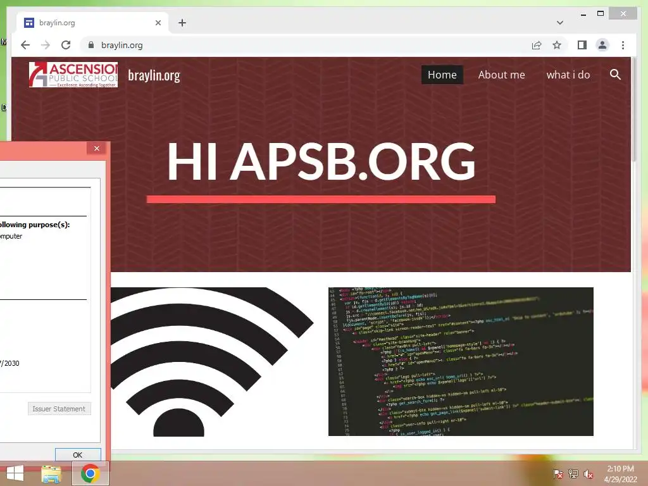Select the Home menu item
The image size is (648, 486).
pos(442,75)
